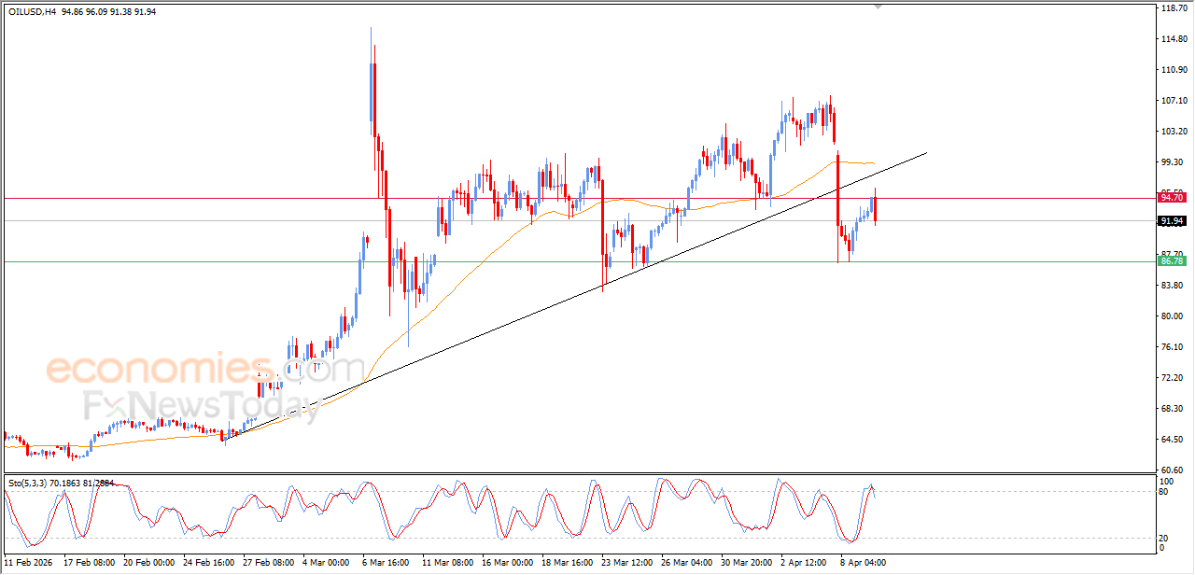Click the 18 Mar 16:00 time label
1195x575 pixels.
(568, 564)
